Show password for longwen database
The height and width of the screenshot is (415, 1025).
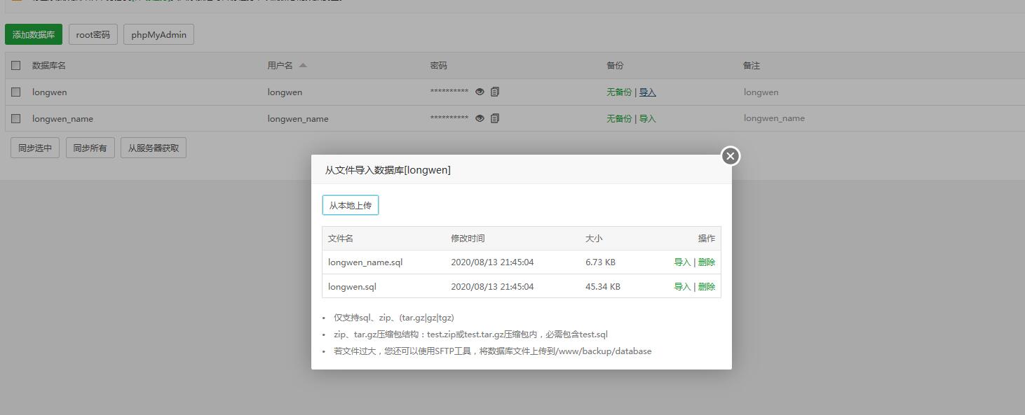pyautogui.click(x=480, y=92)
